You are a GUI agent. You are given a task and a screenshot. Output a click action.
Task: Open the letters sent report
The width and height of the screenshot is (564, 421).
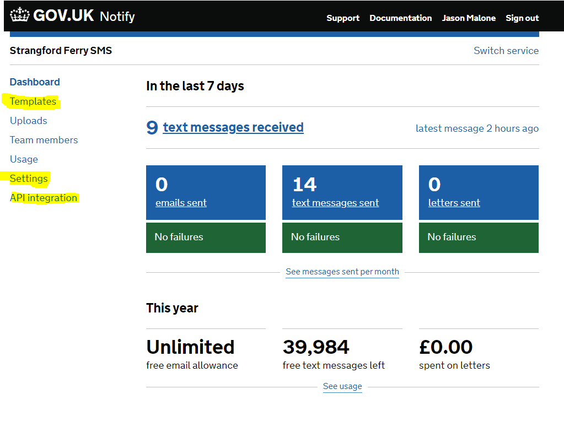pos(454,203)
